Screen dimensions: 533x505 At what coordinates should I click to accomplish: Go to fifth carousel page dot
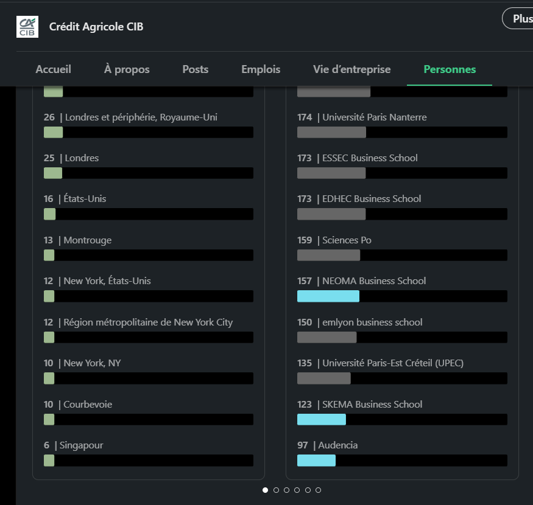[x=308, y=490]
